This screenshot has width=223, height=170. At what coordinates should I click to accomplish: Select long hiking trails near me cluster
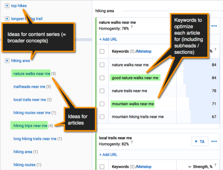point(35,139)
